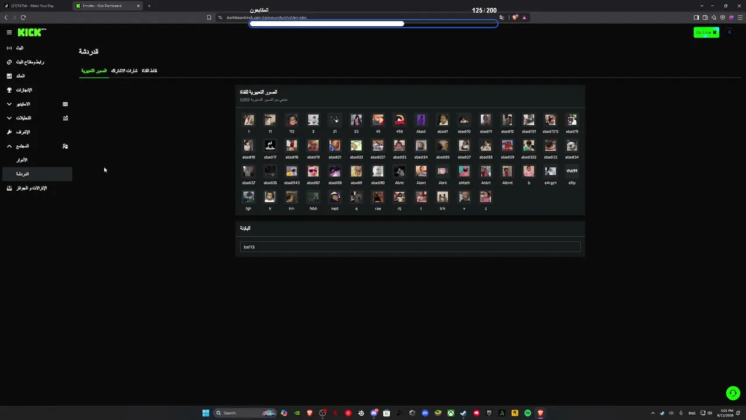The width and height of the screenshot is (746, 420).
Task: Reload the page
Action: [x=23, y=17]
